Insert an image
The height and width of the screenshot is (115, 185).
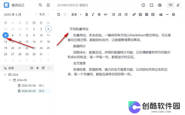[x=140, y=14]
